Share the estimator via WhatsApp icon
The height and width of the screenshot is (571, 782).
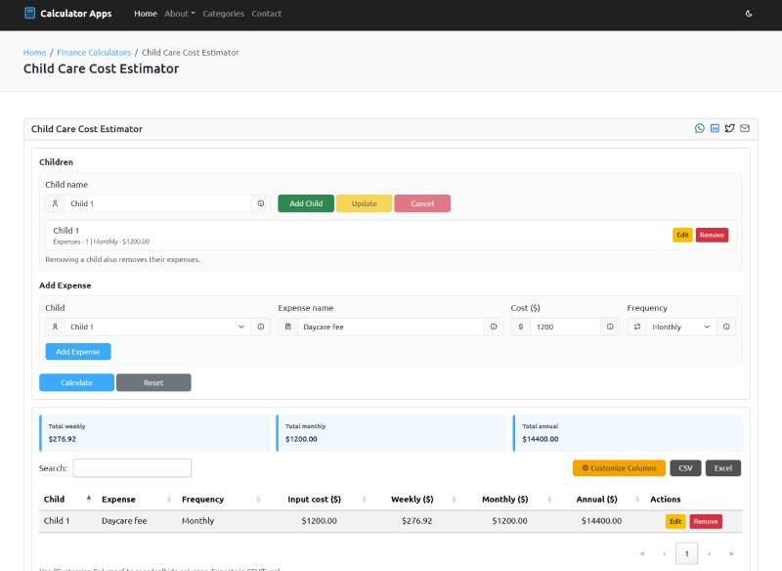[x=700, y=128]
